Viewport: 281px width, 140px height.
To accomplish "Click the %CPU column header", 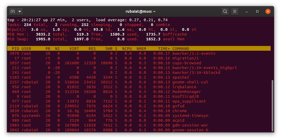I will point(127,49).
